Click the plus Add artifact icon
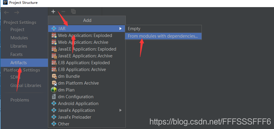The width and height of the screenshot is (274, 129). tap(53, 12)
